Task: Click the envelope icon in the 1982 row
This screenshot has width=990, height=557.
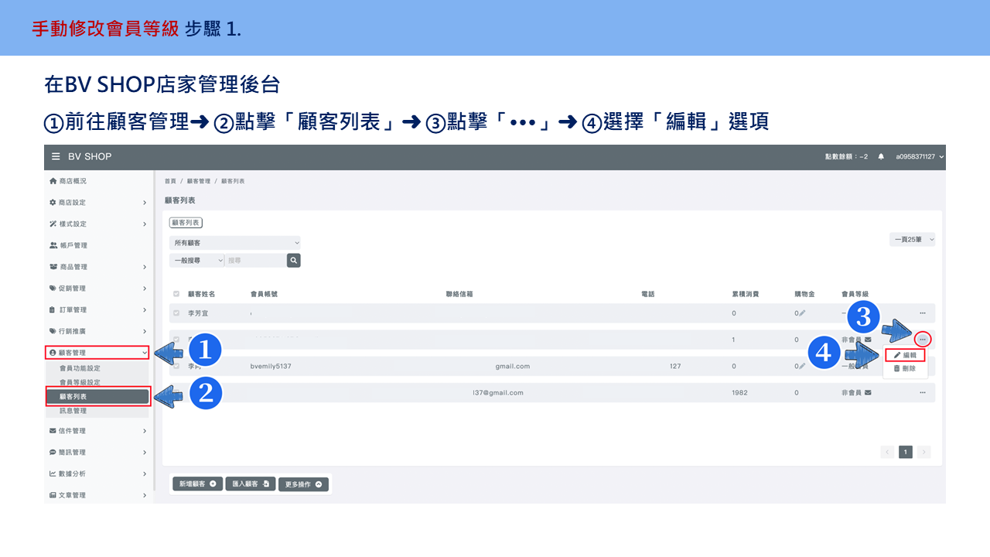Action: point(868,393)
